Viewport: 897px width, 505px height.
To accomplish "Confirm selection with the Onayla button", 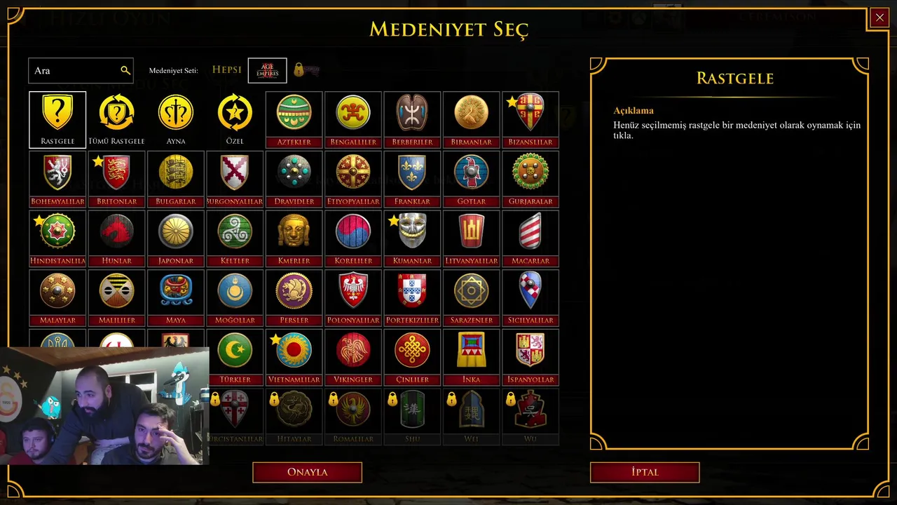I will (307, 472).
